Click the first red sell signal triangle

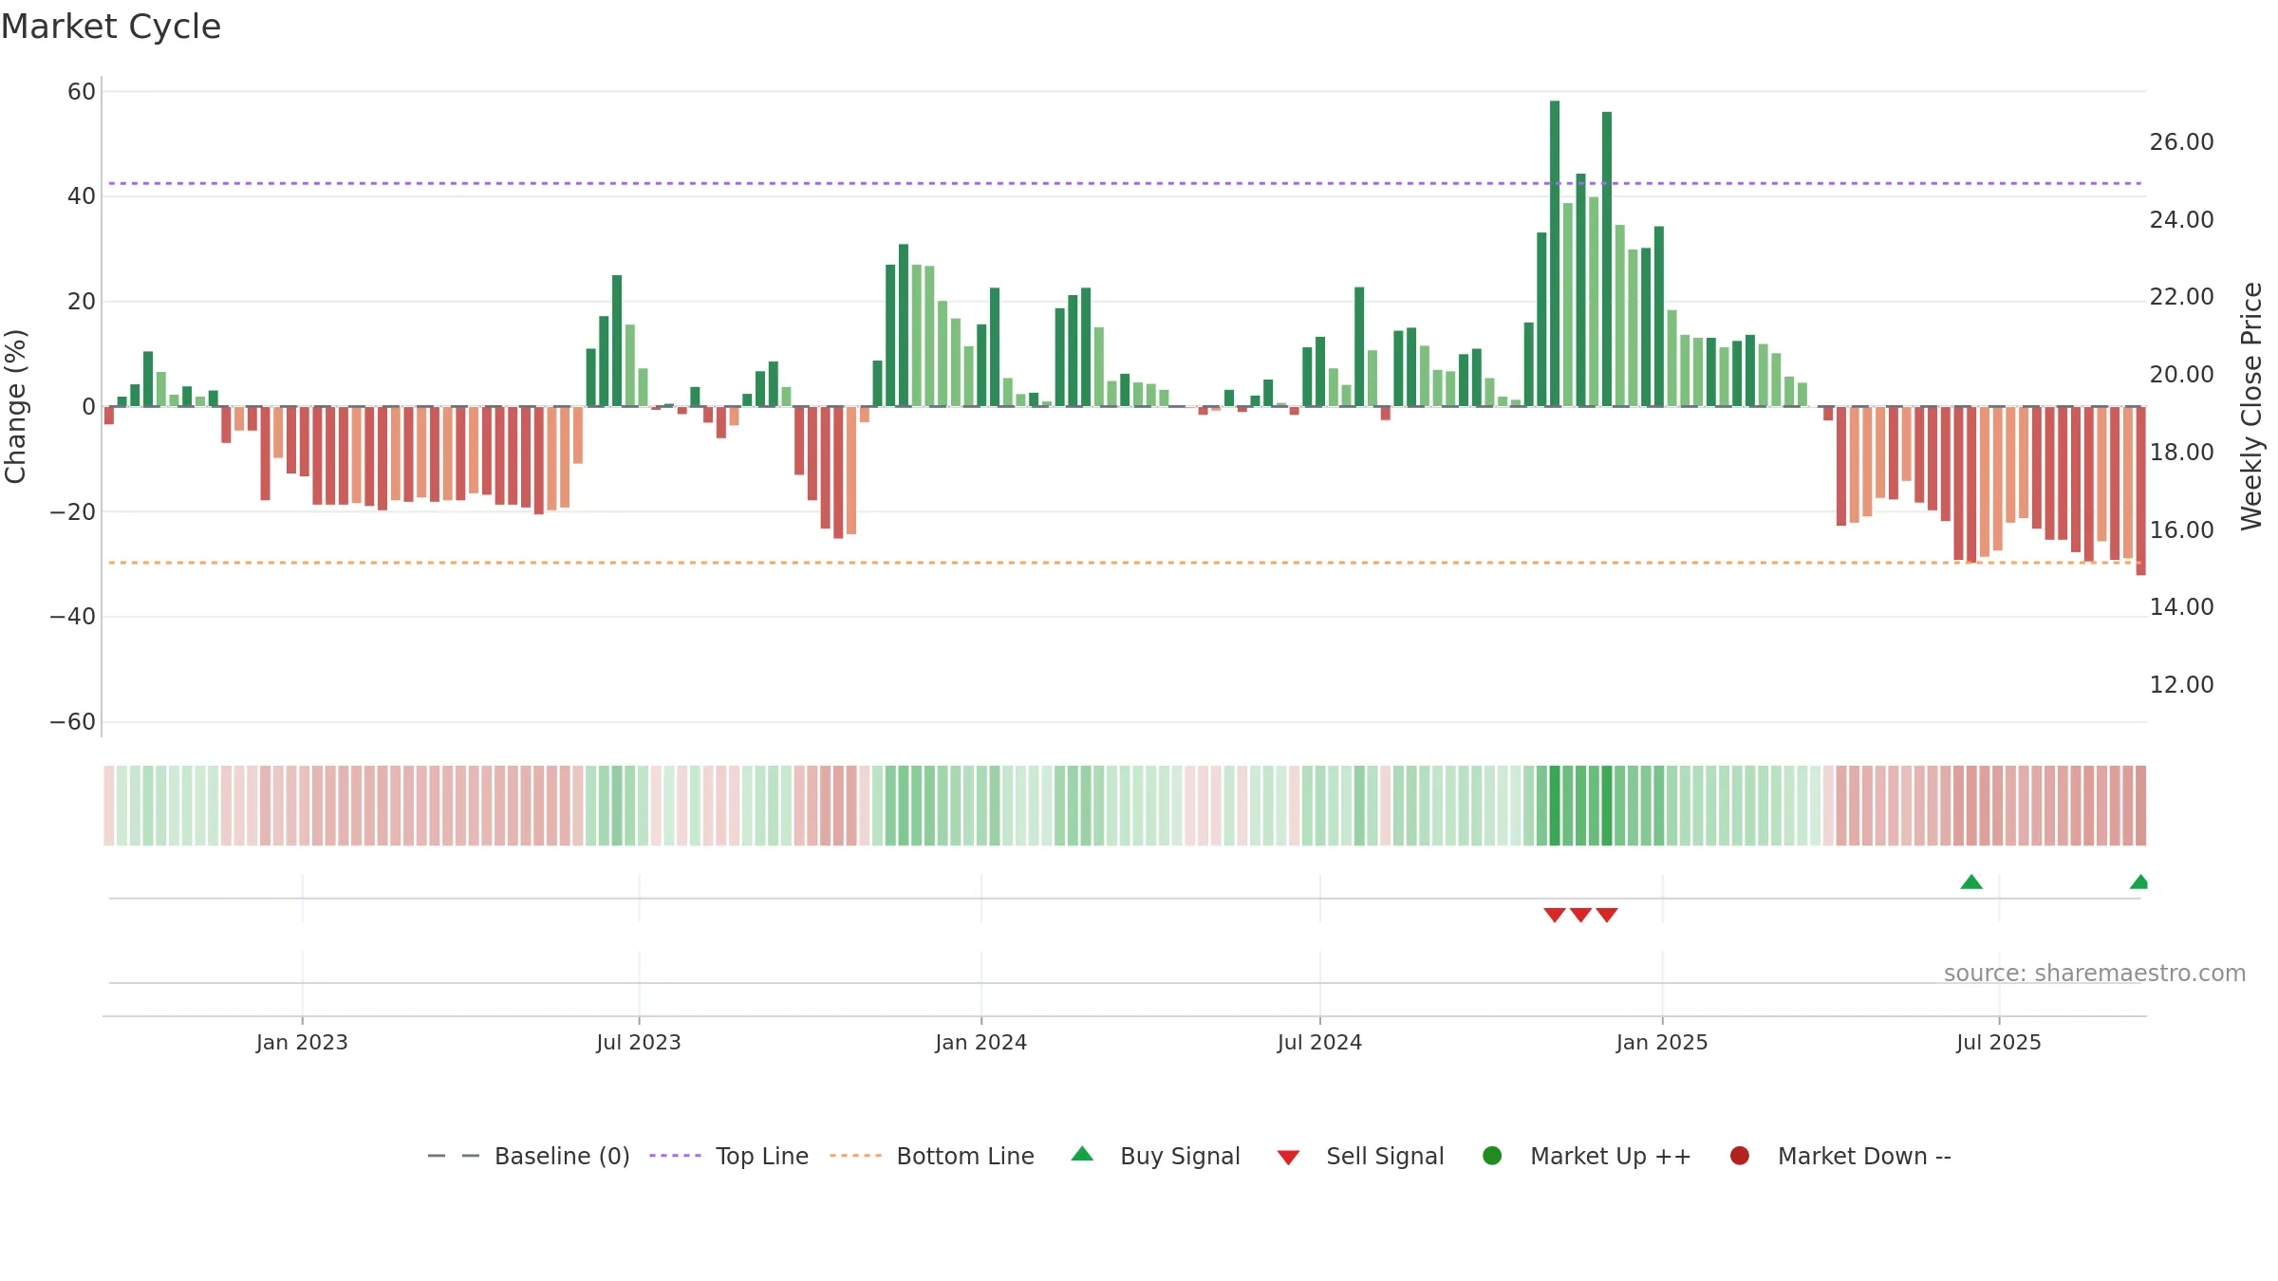click(x=1555, y=915)
